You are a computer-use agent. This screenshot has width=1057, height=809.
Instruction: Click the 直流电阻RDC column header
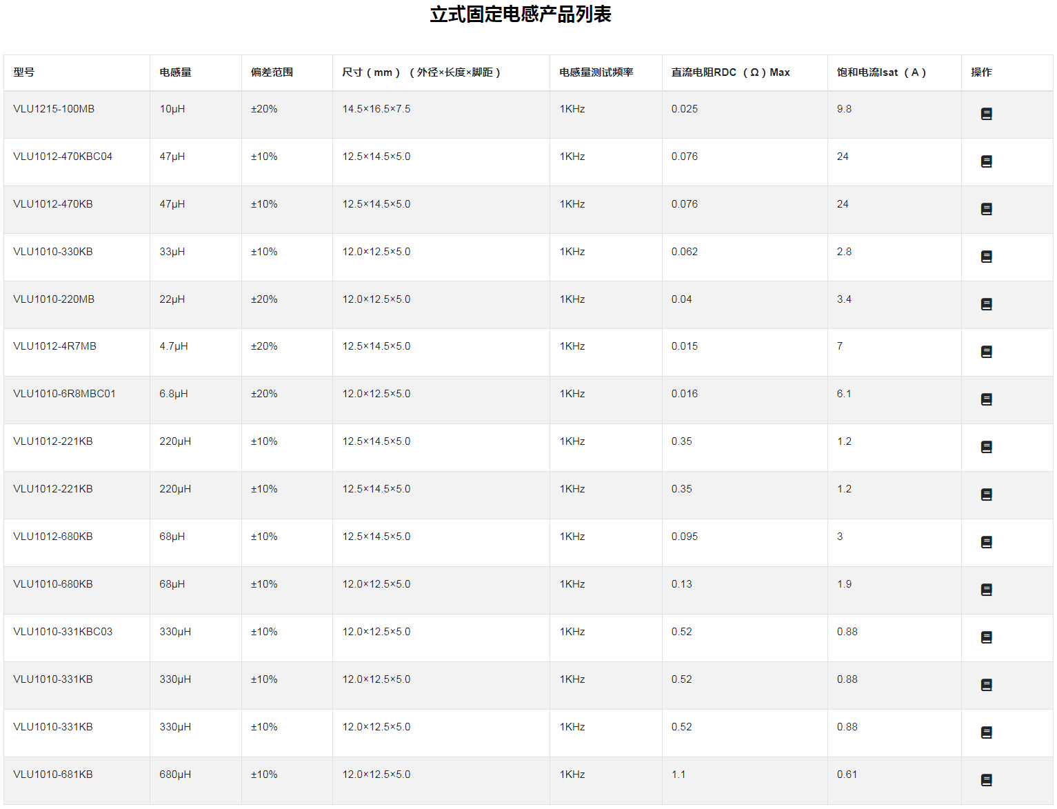coord(730,72)
